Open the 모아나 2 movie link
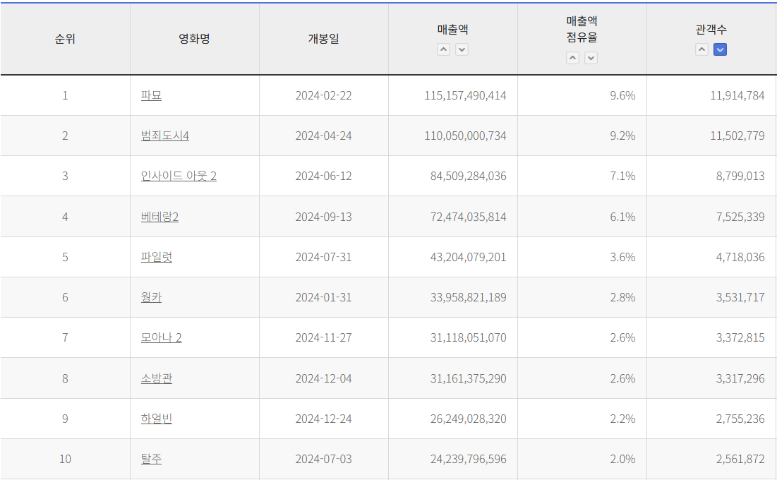The height and width of the screenshot is (480, 777). point(161,337)
